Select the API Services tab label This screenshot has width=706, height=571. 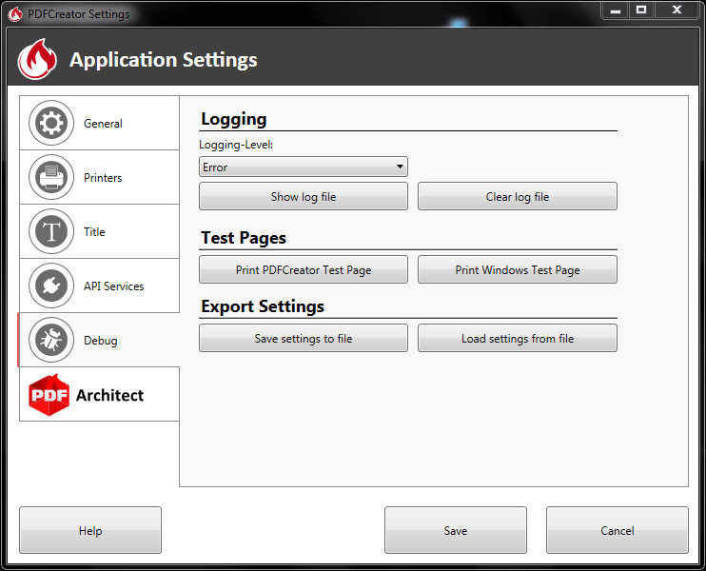pyautogui.click(x=113, y=286)
